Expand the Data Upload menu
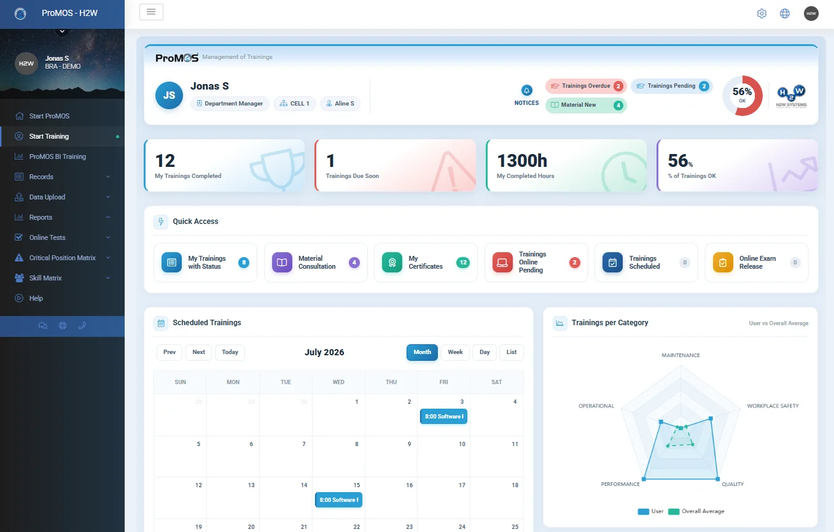The height and width of the screenshot is (532, 834). pos(62,197)
